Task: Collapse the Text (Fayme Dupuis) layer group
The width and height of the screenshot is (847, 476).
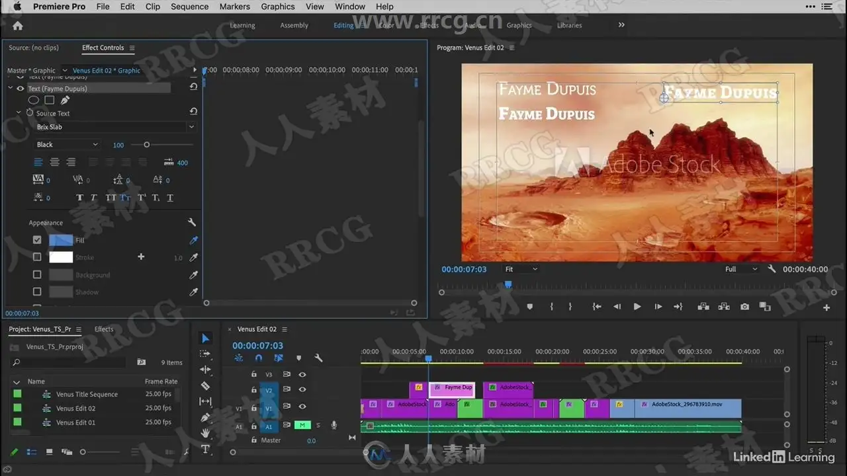Action: (x=11, y=88)
